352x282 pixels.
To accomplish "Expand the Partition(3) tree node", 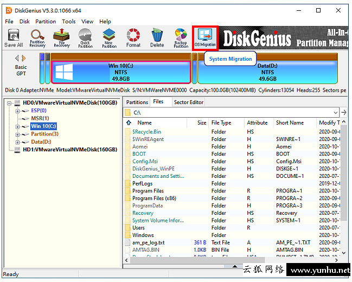I will pyautogui.click(x=17, y=134).
